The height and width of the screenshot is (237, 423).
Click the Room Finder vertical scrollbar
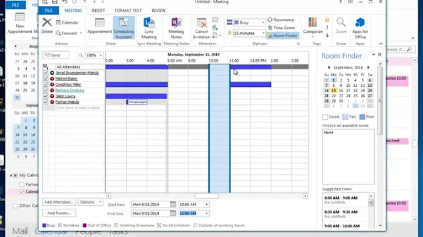[380, 100]
